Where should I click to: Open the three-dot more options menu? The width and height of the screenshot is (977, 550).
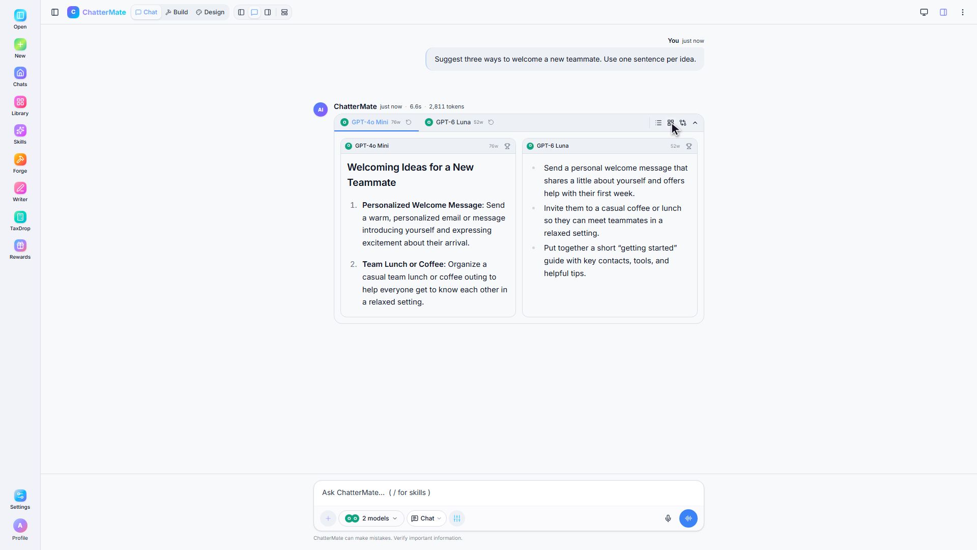point(963,12)
